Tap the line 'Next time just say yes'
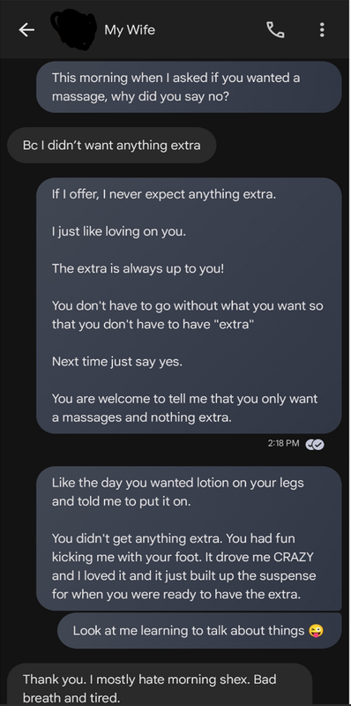The image size is (351, 706). click(x=117, y=362)
